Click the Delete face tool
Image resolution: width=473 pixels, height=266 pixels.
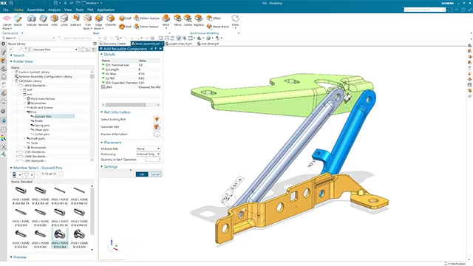click(x=188, y=21)
